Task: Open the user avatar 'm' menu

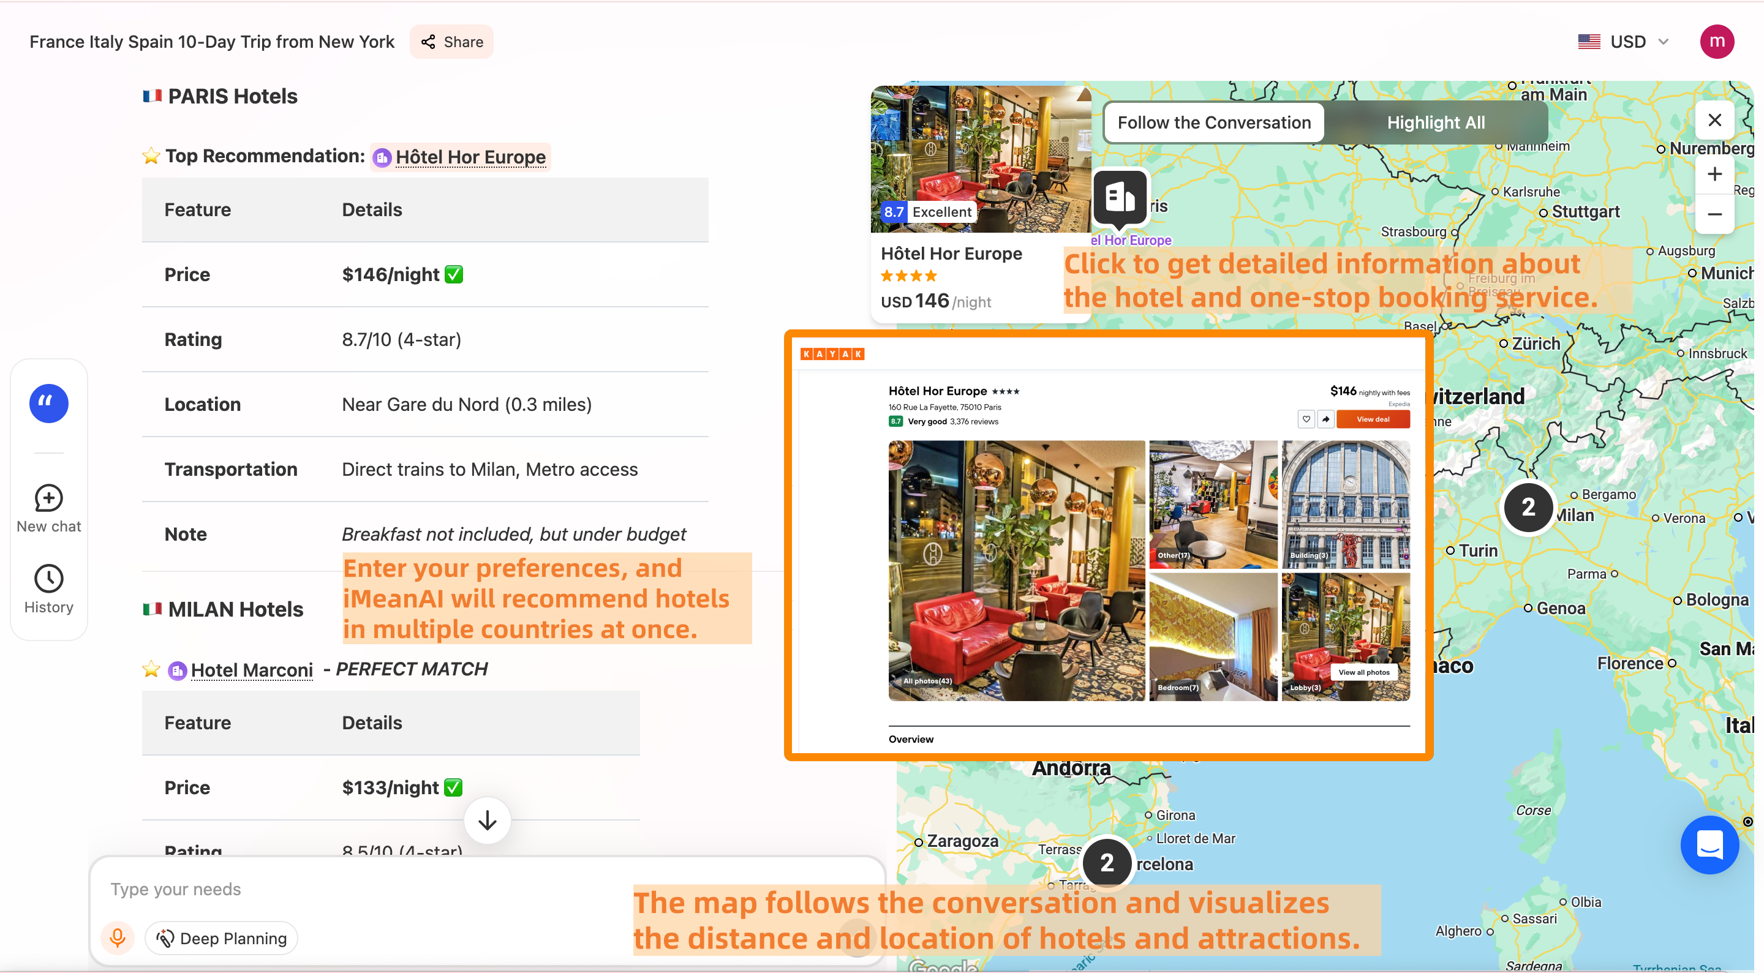Action: click(1716, 42)
